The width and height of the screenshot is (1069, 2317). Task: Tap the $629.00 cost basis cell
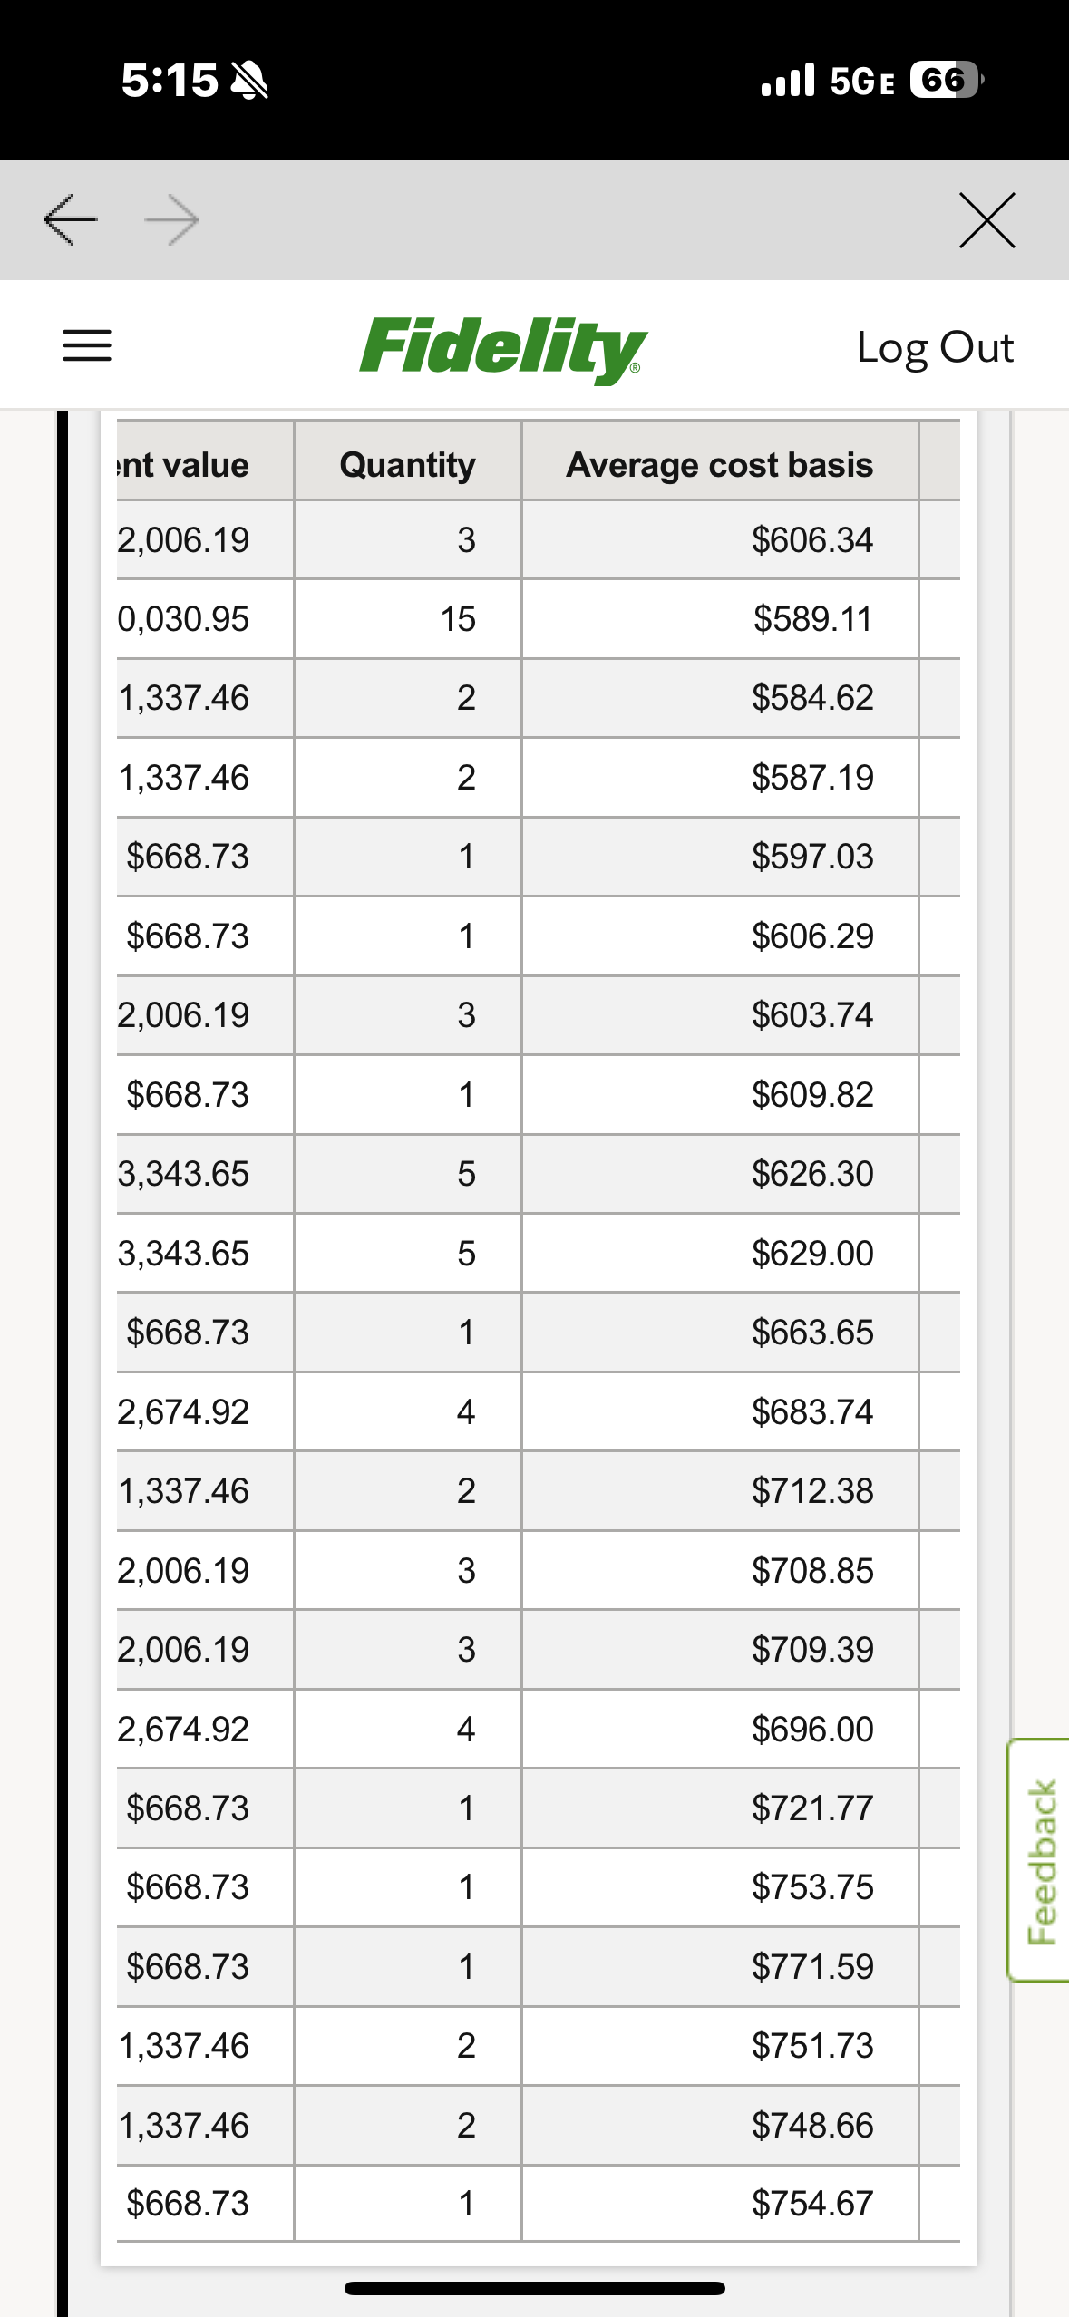pyautogui.click(x=811, y=1254)
